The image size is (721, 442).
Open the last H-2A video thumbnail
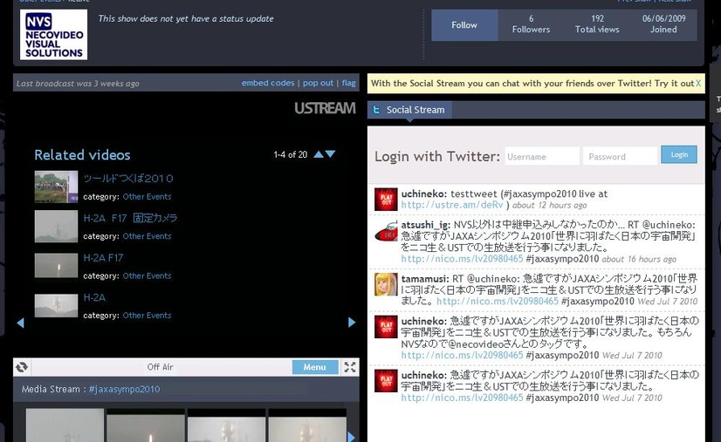(x=56, y=305)
